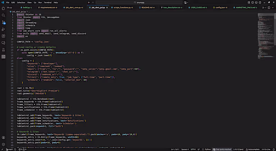276x151 pixels.
Task: Open the Manage gear icon
Action: coord(3,144)
